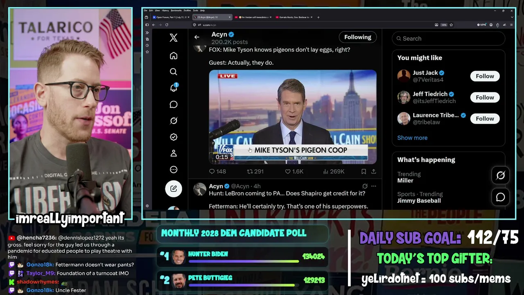
Task: Switch to the Kamala Harris, Gov. Beshear tab
Action: [x=294, y=17]
